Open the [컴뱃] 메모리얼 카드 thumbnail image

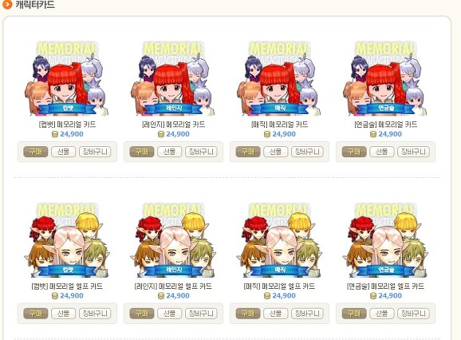[x=67, y=78]
